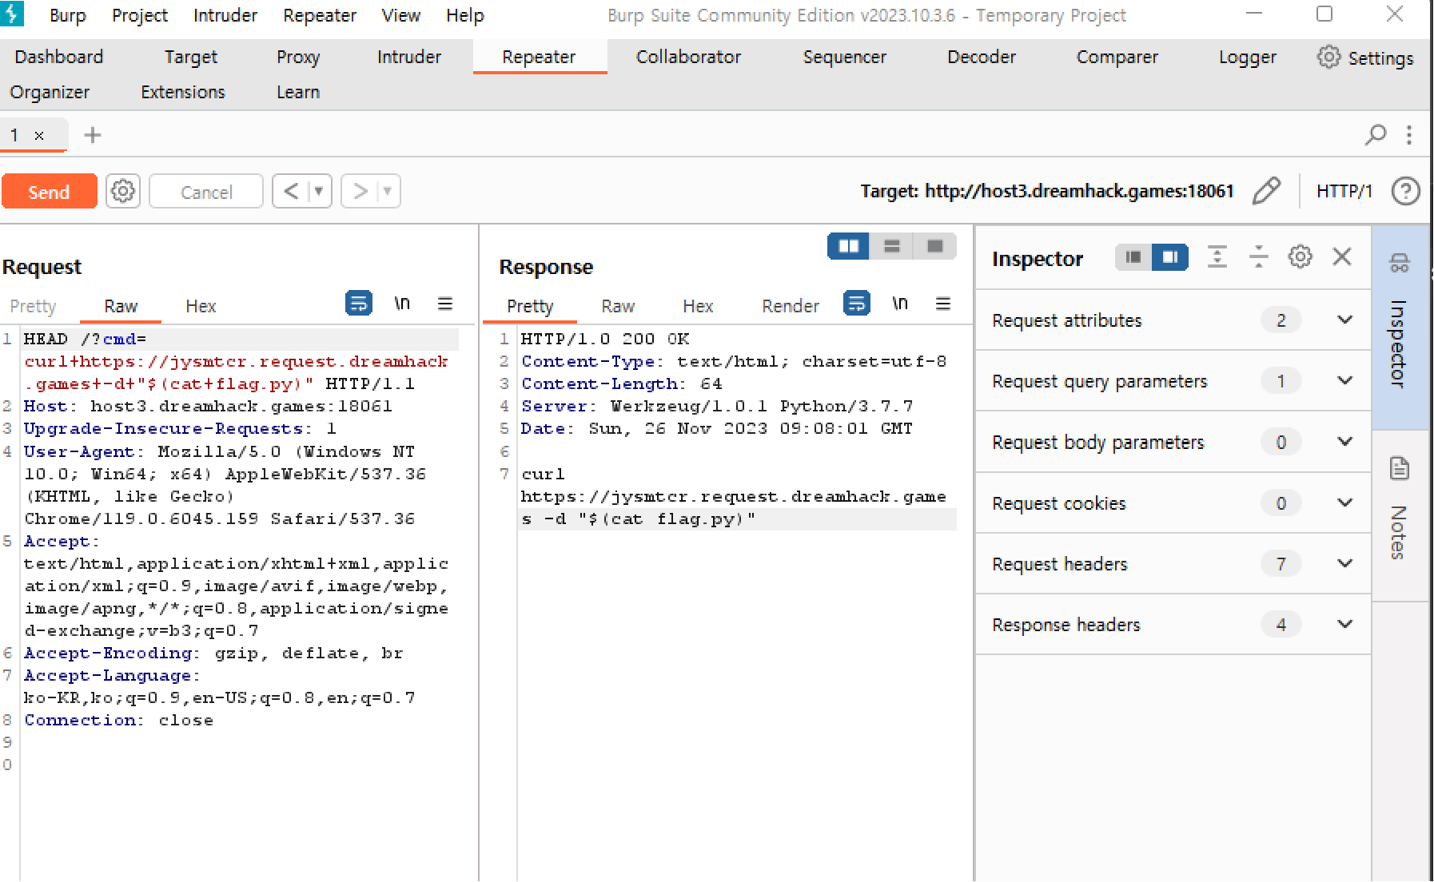Image resolution: width=1434 pixels, height=882 pixels.
Task: Expand Response headers section
Action: click(1173, 624)
